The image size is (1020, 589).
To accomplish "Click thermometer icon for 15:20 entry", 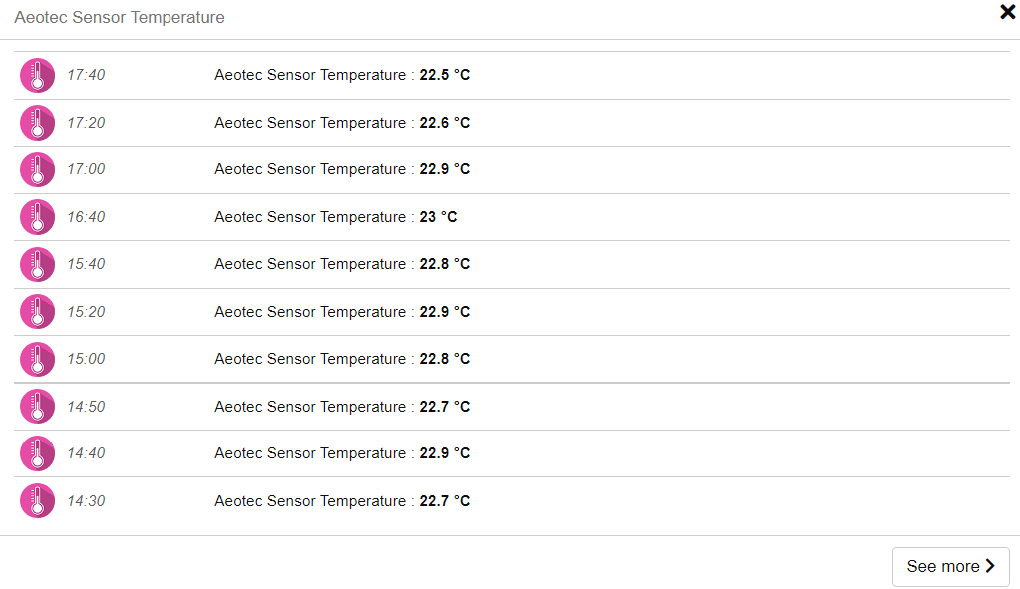I will (x=37, y=312).
